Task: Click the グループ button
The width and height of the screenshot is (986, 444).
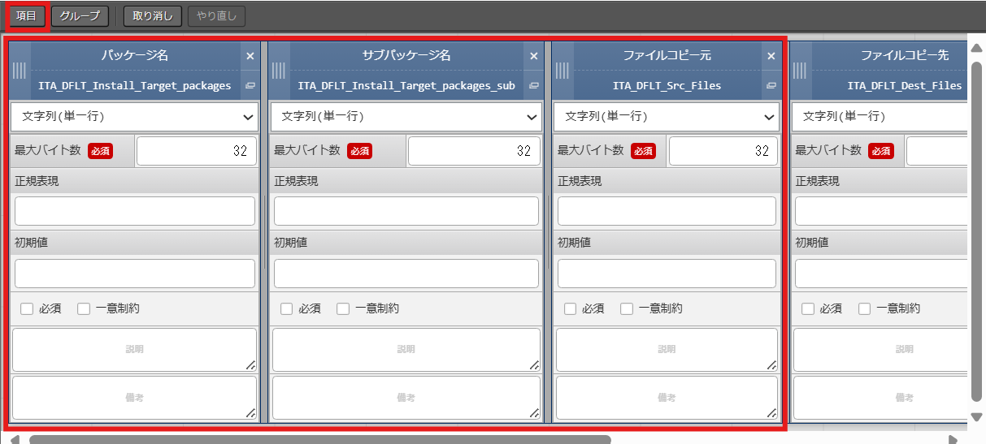Action: (x=80, y=15)
